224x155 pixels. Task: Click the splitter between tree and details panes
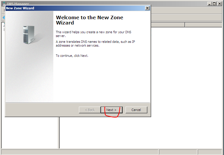click(x=59, y=133)
